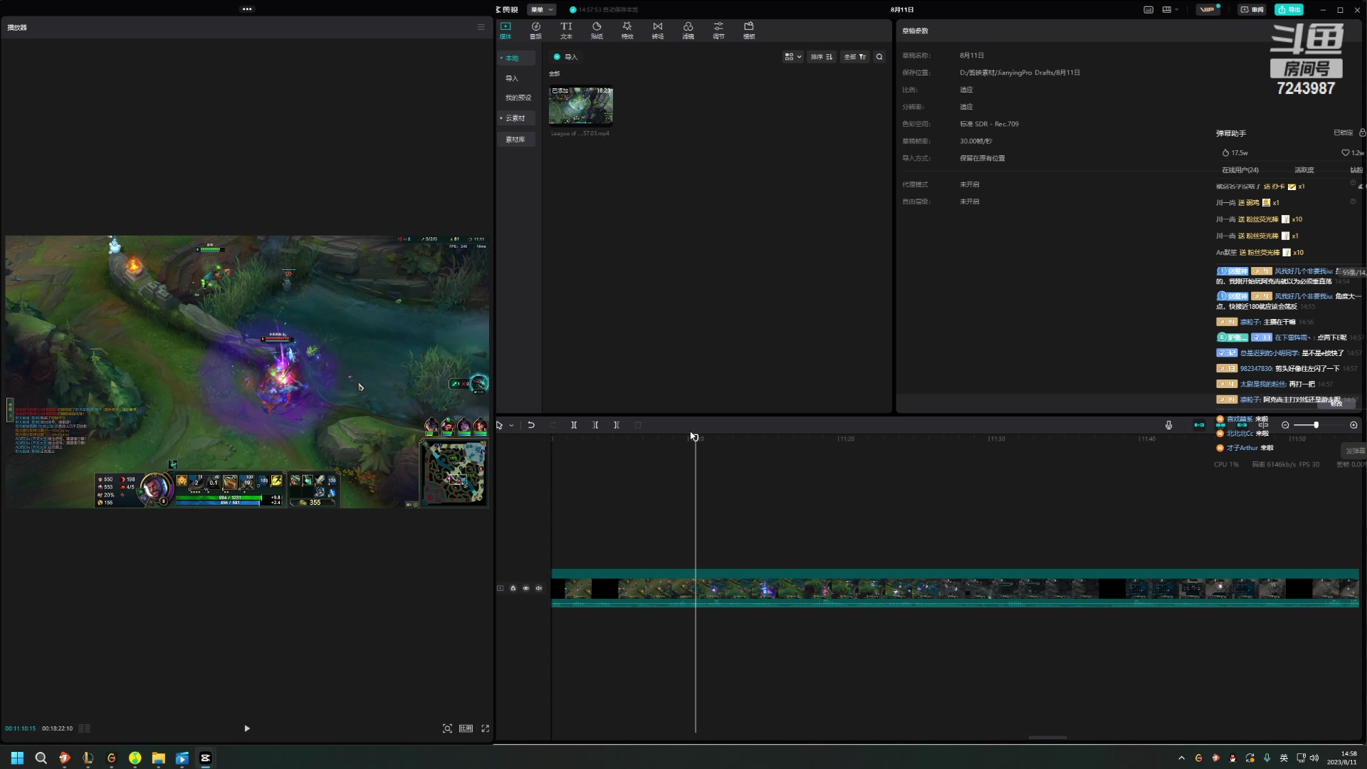Click the microphone record voiceover icon
The height and width of the screenshot is (769, 1367).
point(1168,425)
